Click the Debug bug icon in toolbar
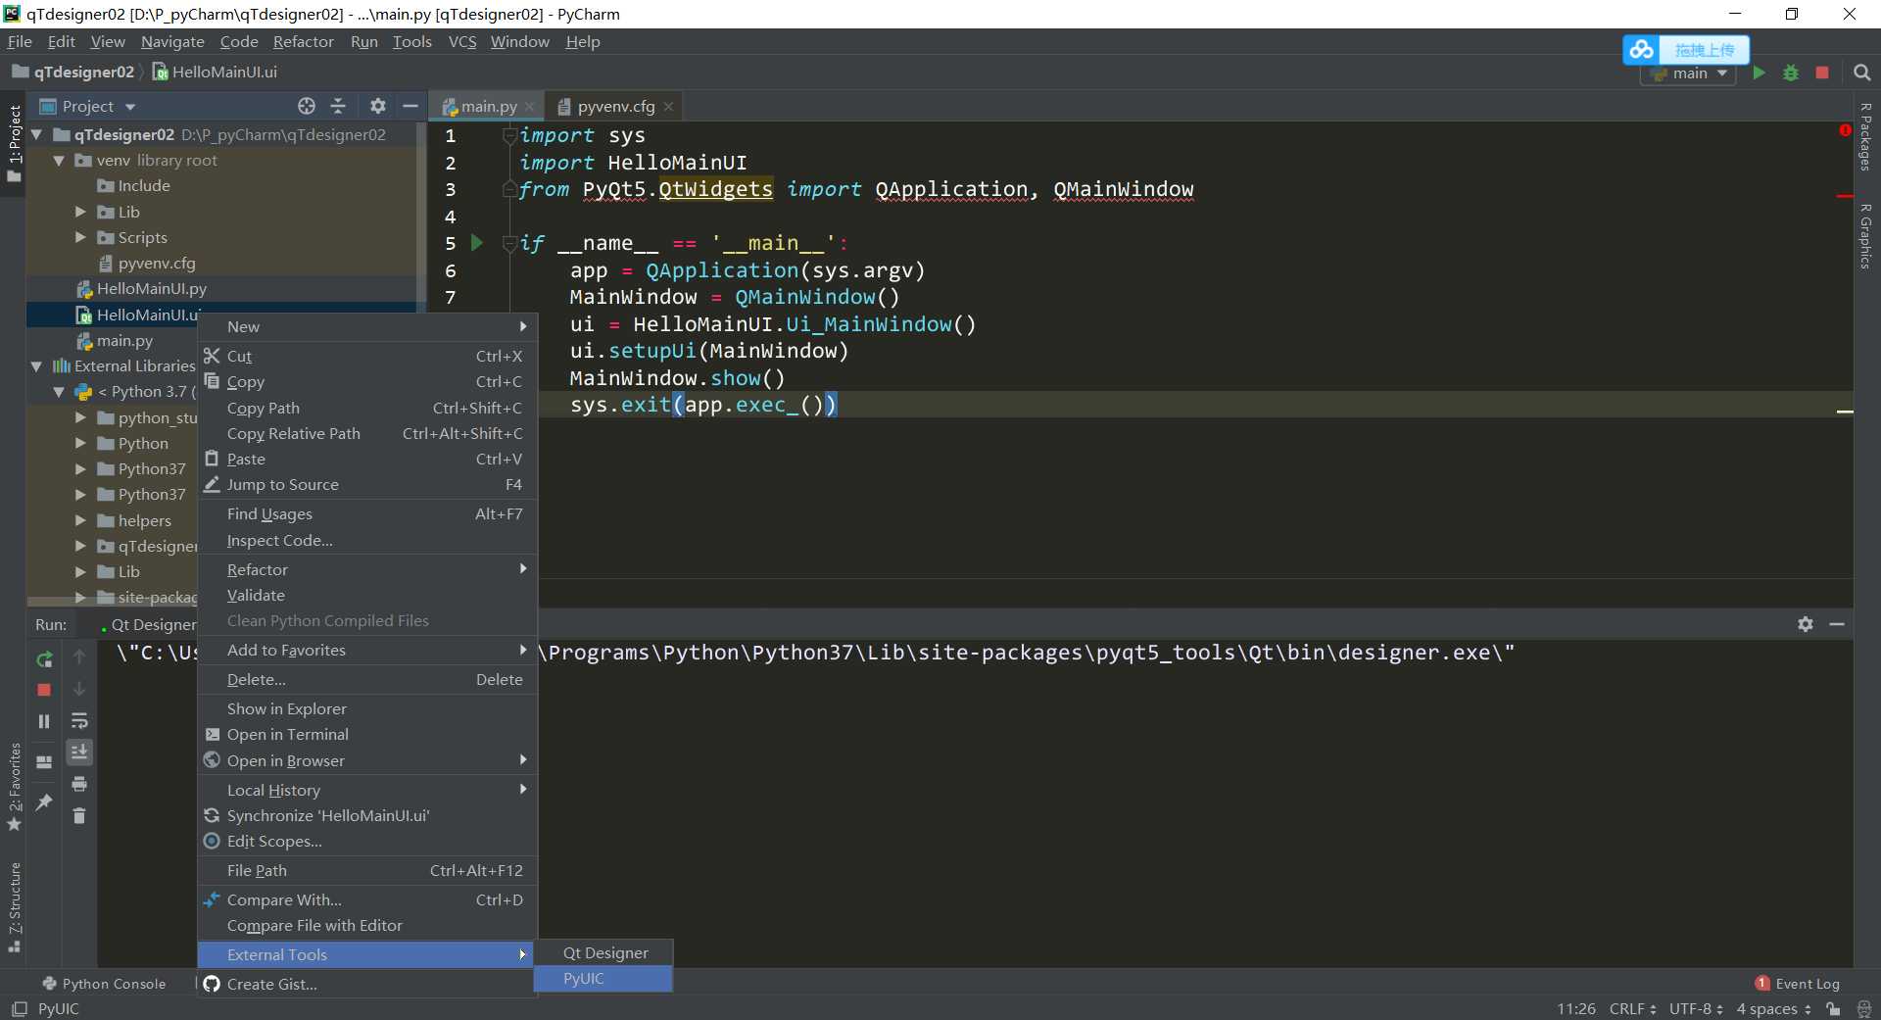Viewport: 1881px width, 1020px height. (1791, 73)
